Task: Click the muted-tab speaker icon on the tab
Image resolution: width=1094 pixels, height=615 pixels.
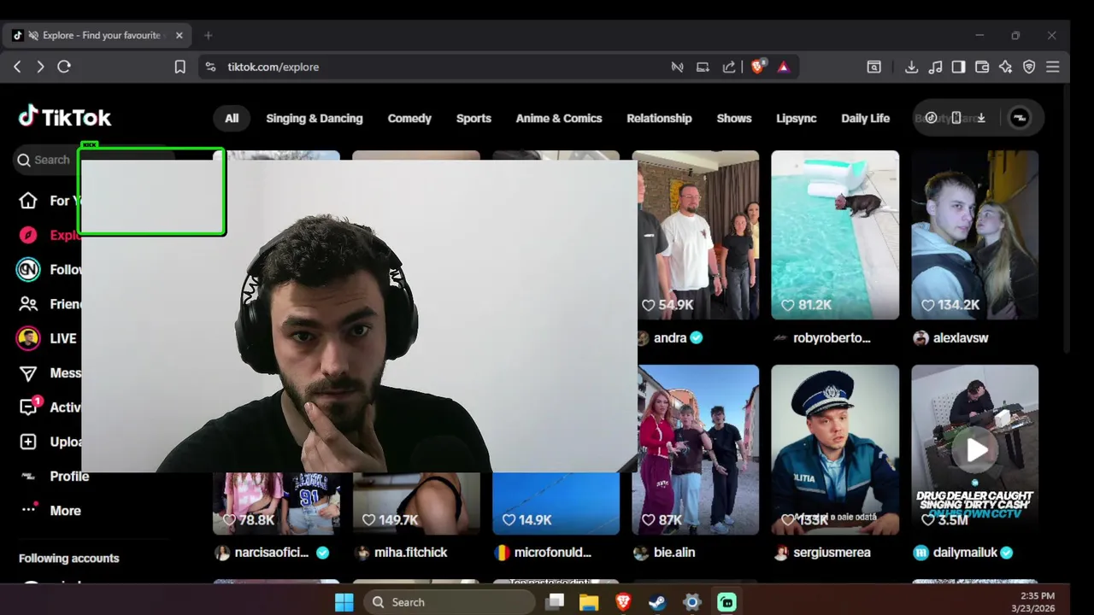Action: [33, 36]
